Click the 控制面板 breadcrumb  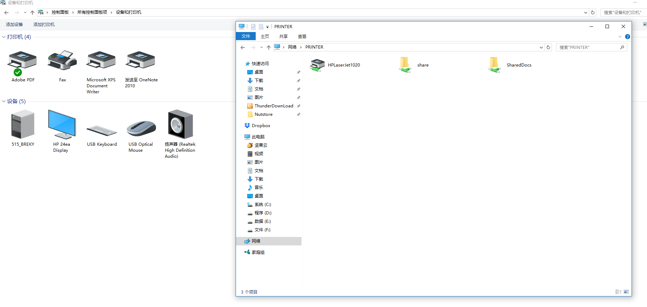click(x=60, y=12)
